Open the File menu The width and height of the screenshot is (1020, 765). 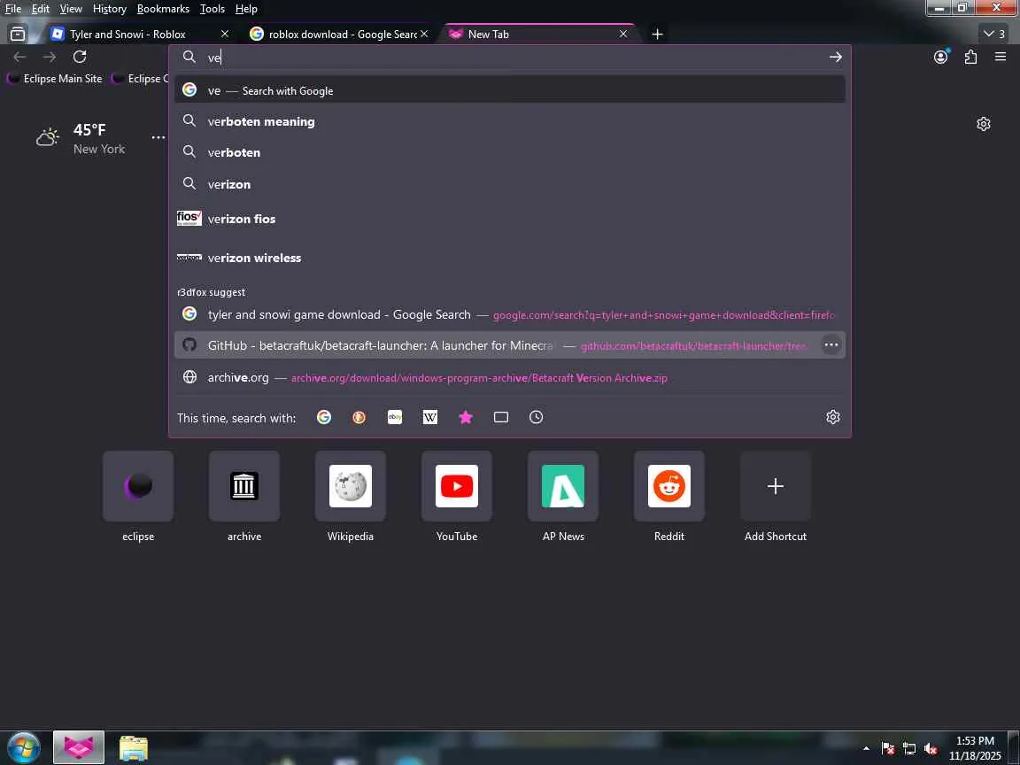pyautogui.click(x=13, y=9)
